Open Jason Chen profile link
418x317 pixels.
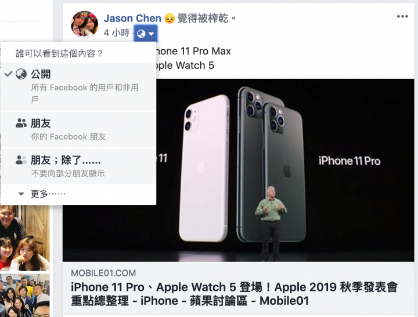pyautogui.click(x=132, y=19)
